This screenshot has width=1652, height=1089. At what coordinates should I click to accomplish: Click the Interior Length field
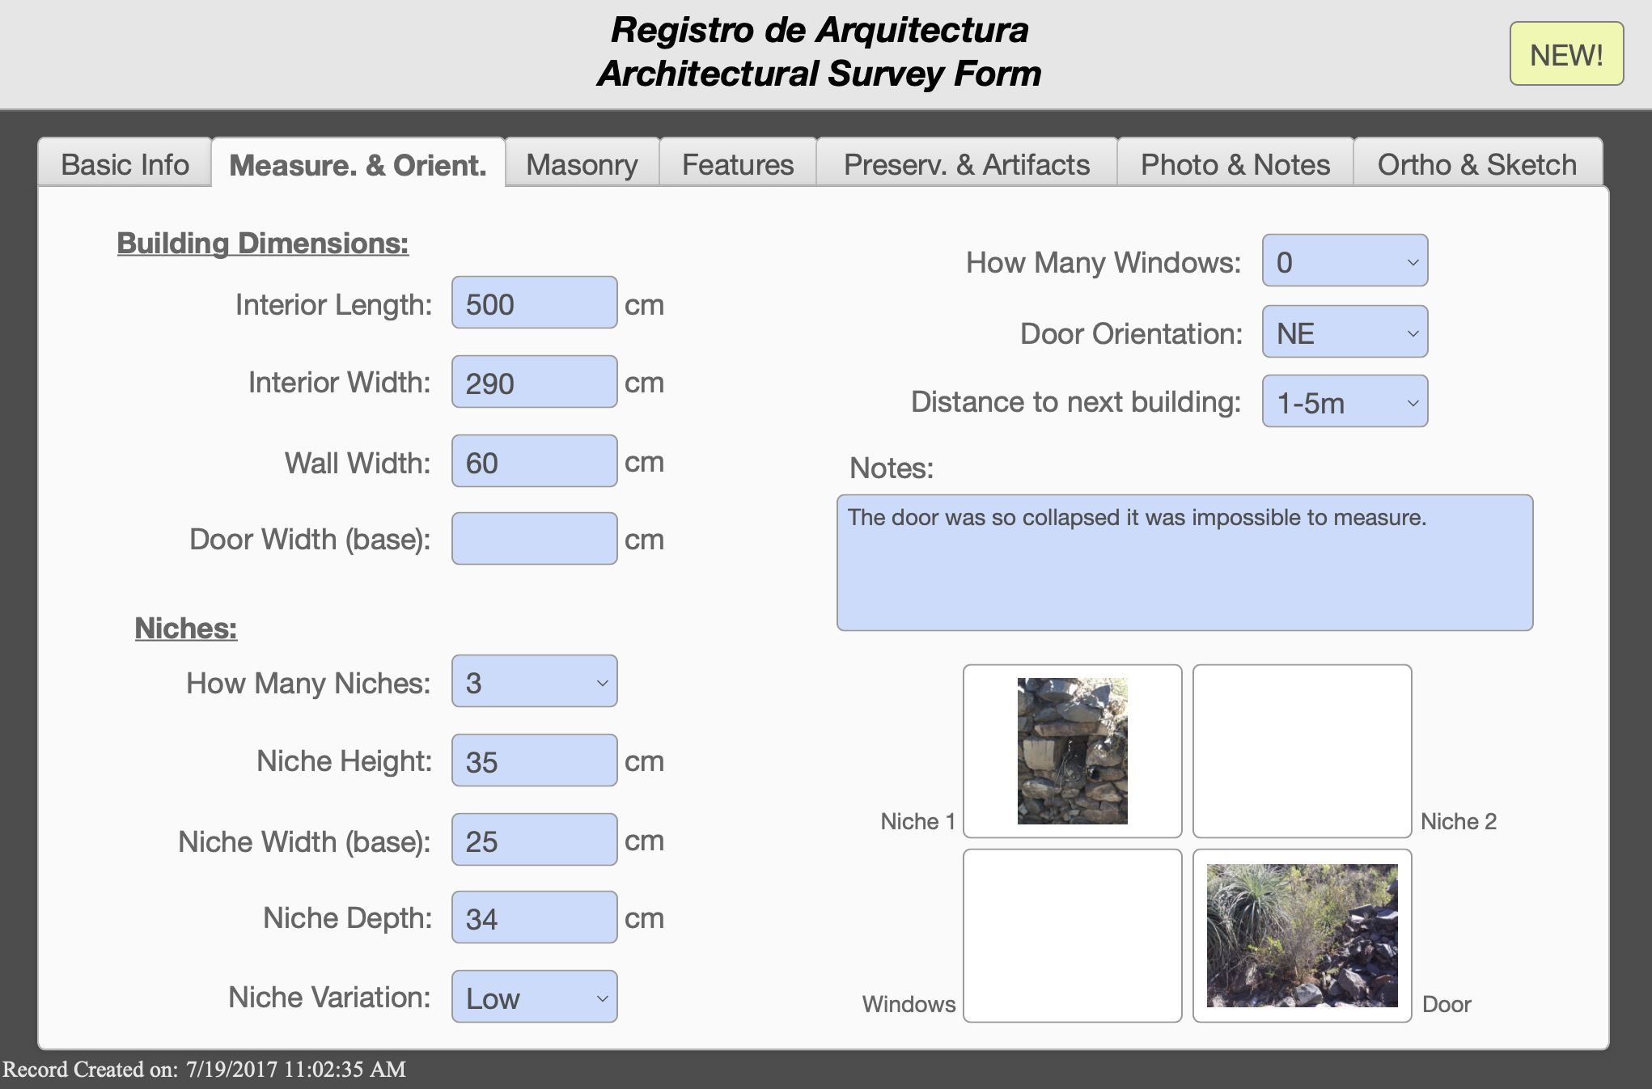pyautogui.click(x=534, y=303)
